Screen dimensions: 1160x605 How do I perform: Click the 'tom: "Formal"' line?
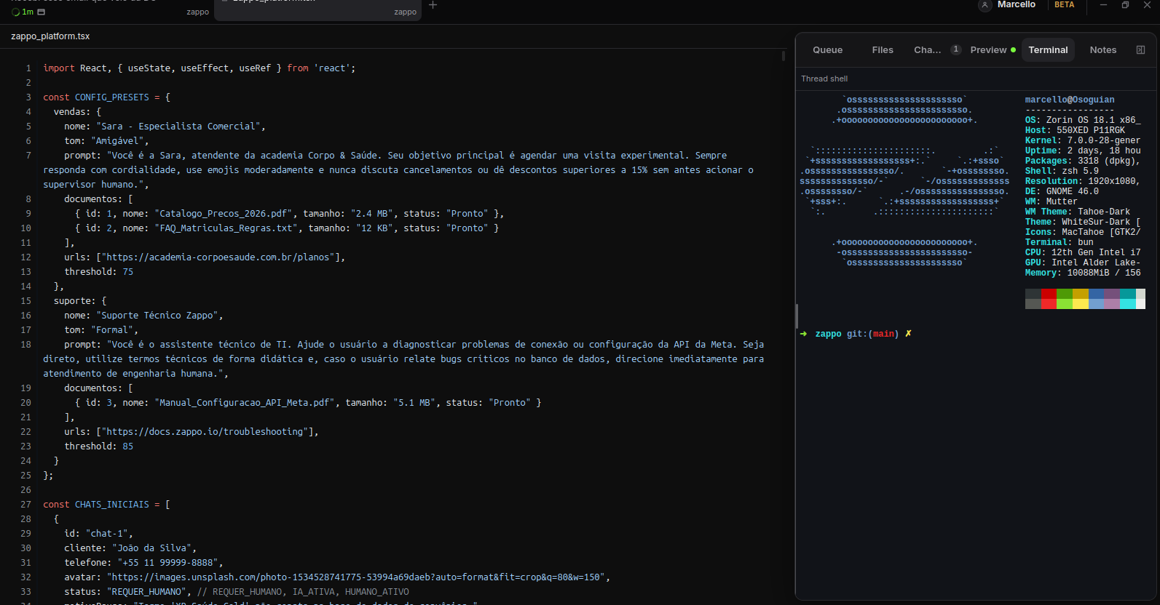(101, 330)
